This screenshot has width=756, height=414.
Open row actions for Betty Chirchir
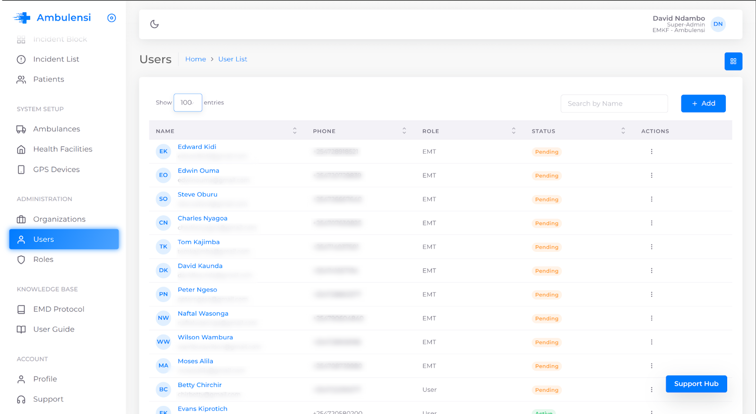pos(651,390)
